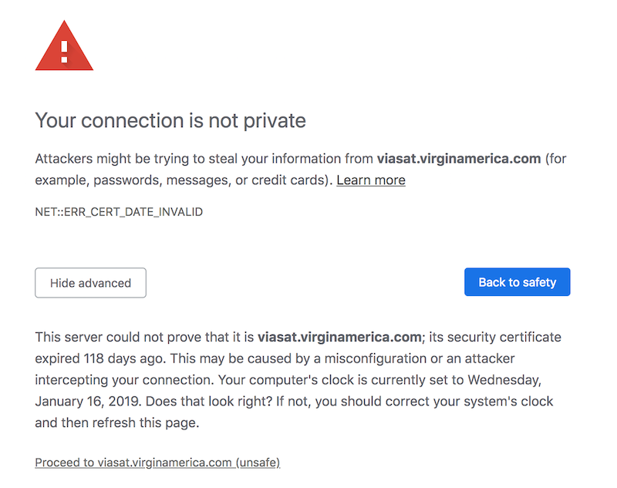
Task: Click the "Does that look right?" question
Action: 209,402
